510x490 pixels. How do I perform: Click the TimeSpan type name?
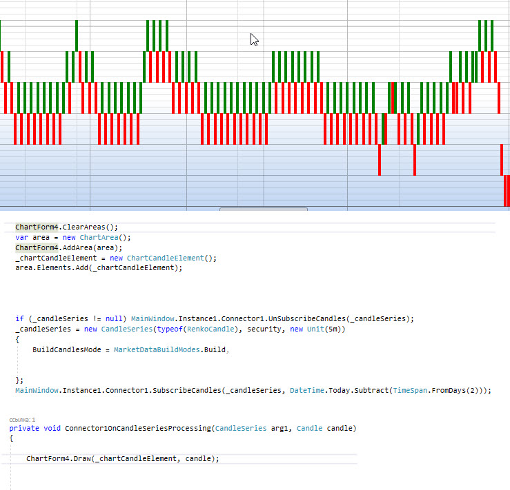[409, 390]
